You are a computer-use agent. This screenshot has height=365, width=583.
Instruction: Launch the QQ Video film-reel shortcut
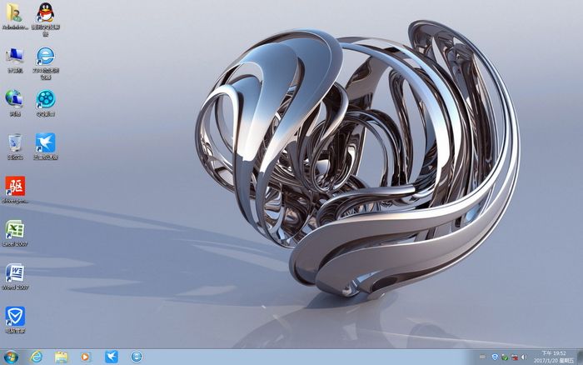point(46,99)
